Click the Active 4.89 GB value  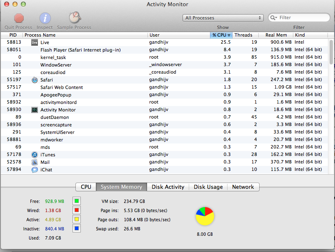[53, 220]
